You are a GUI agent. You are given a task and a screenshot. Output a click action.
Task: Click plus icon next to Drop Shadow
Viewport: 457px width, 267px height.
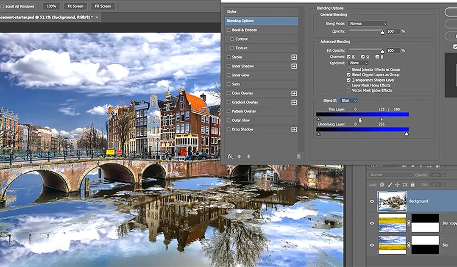(x=294, y=129)
